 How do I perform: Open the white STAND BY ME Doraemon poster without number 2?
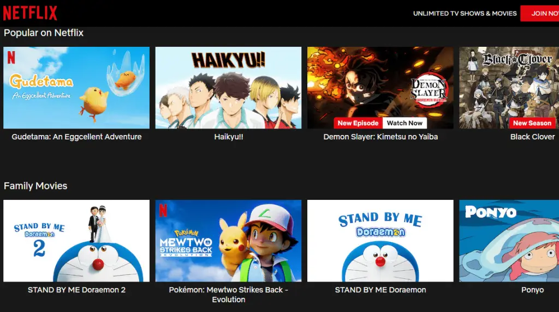pos(380,241)
